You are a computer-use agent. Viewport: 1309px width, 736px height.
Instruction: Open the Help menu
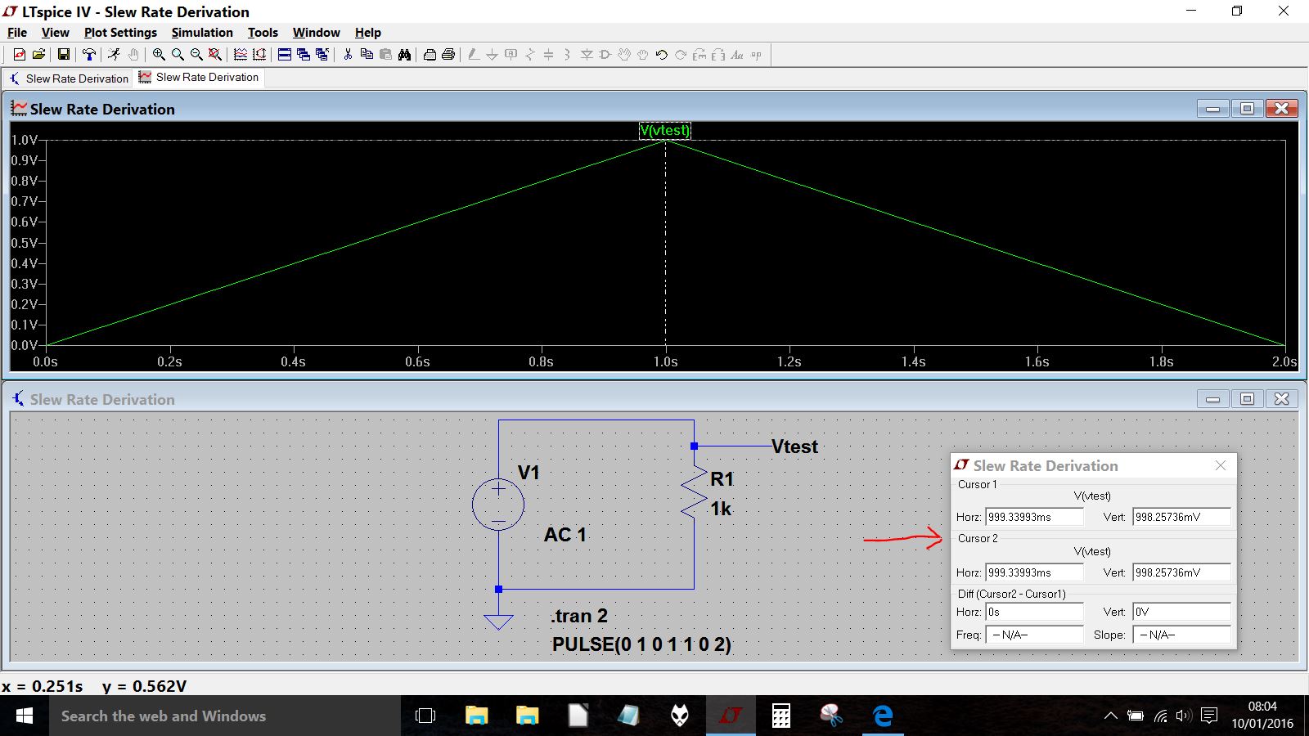[x=368, y=33]
